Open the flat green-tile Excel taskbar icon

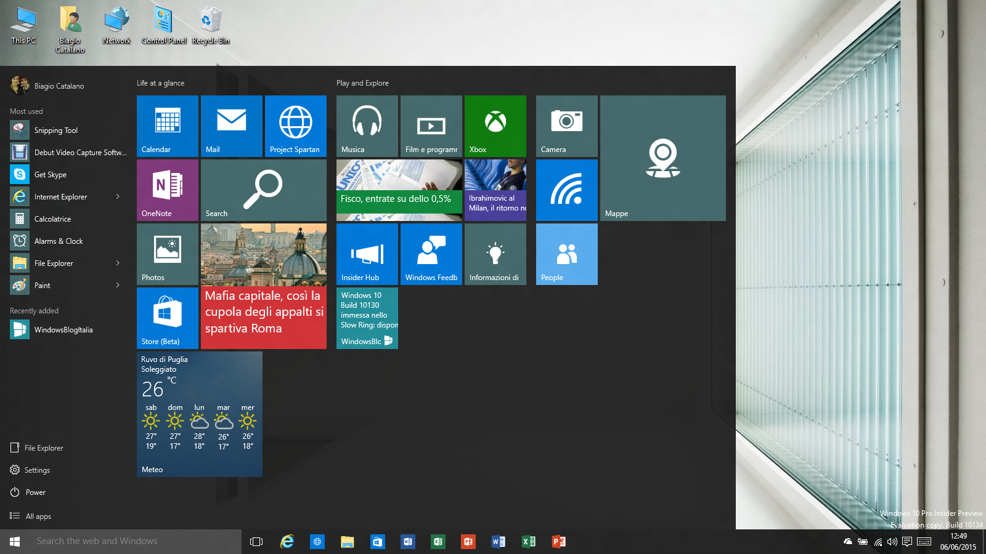tap(438, 542)
